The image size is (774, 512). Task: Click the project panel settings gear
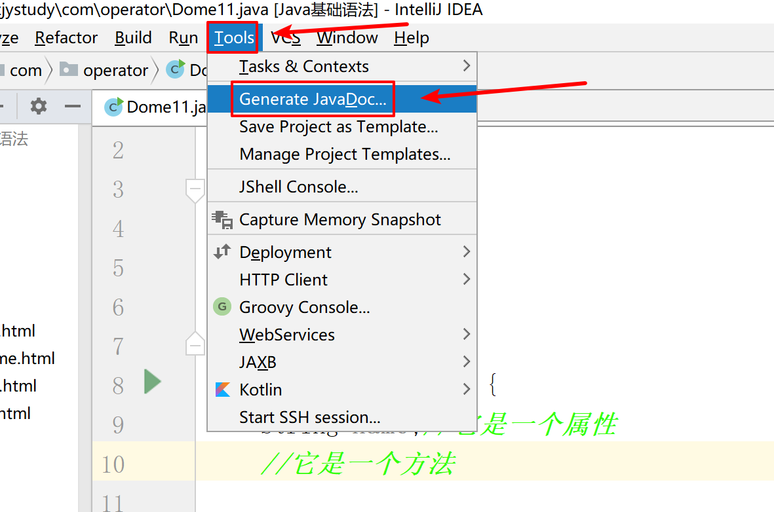click(39, 106)
